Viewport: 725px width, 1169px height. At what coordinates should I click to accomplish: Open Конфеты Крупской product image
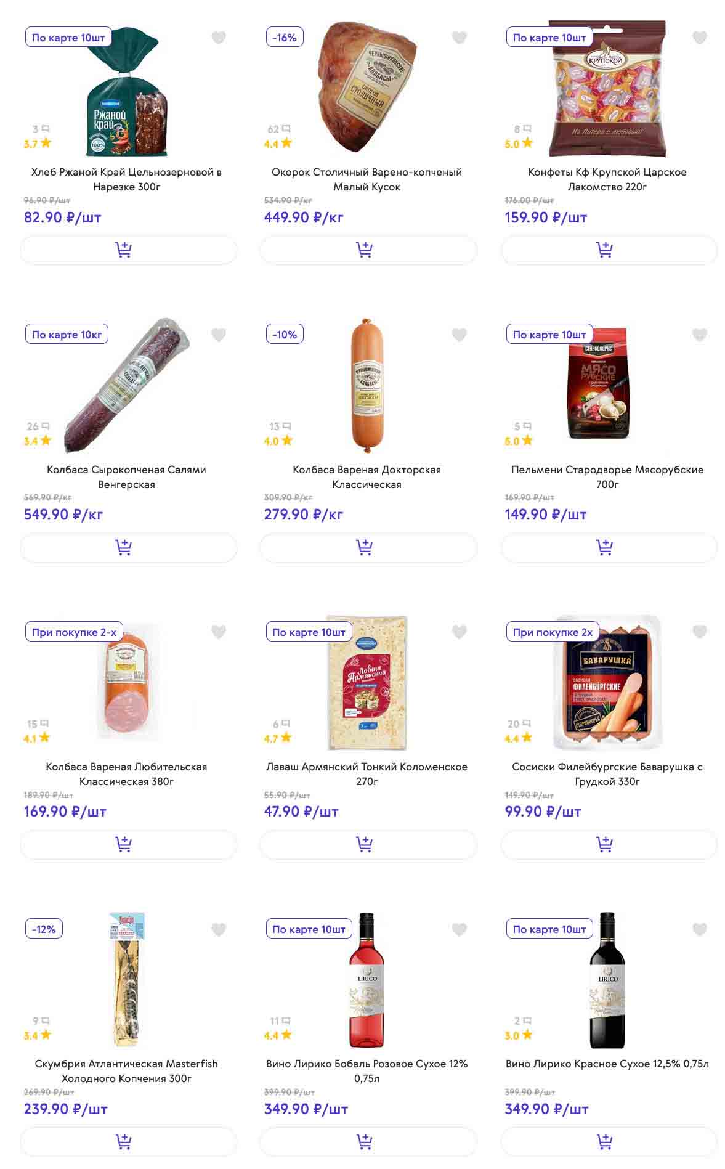(607, 89)
